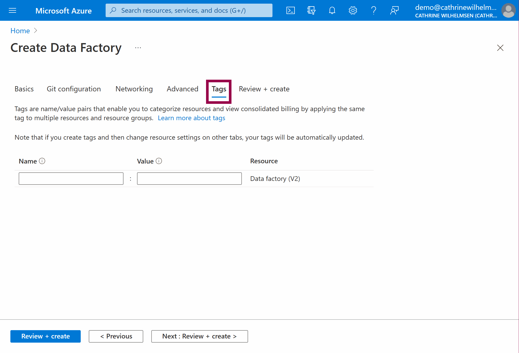Switch to the Git configuration tab

pyautogui.click(x=73, y=89)
